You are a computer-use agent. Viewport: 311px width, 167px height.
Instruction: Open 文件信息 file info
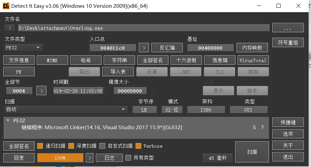coord(19,60)
